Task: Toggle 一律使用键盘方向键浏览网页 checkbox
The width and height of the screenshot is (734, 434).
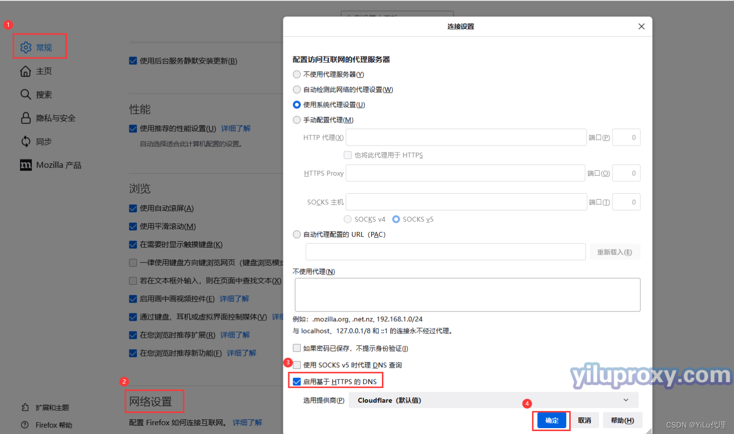Action: point(133,263)
